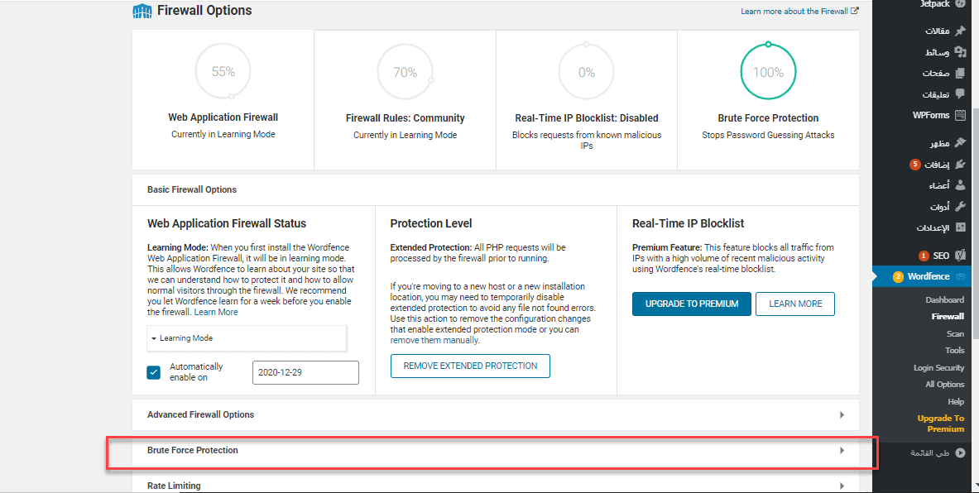Expand Brute Force Protection section arrow
The image size is (979, 493).
pyautogui.click(x=842, y=451)
